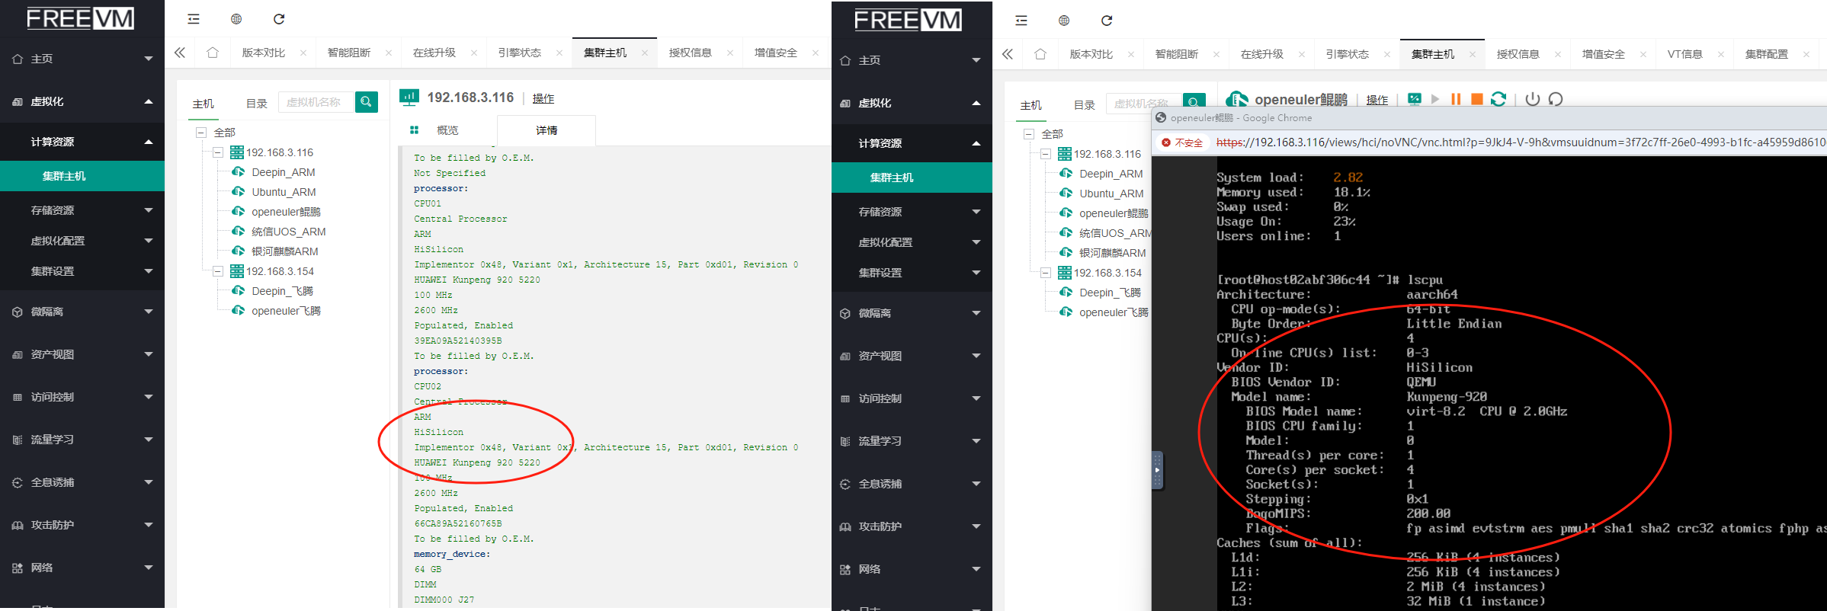Expand the 攻击防护 menu in left sidebar
1827x611 pixels.
82,525
